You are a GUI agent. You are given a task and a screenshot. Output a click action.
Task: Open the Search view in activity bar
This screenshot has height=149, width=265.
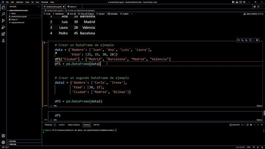[3, 14]
